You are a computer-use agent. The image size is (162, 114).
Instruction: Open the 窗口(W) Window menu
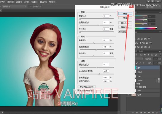43,2
